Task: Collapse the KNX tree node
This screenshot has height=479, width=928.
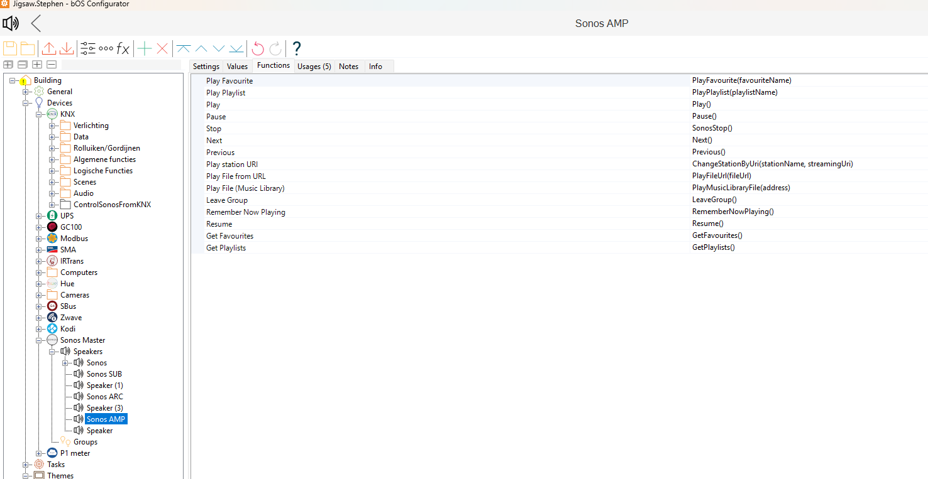Action: (39, 114)
